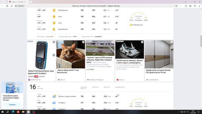This screenshot has width=202, height=114.
Task: Click the 'Убывающая луна' moon phase label
Action: click(138, 25)
